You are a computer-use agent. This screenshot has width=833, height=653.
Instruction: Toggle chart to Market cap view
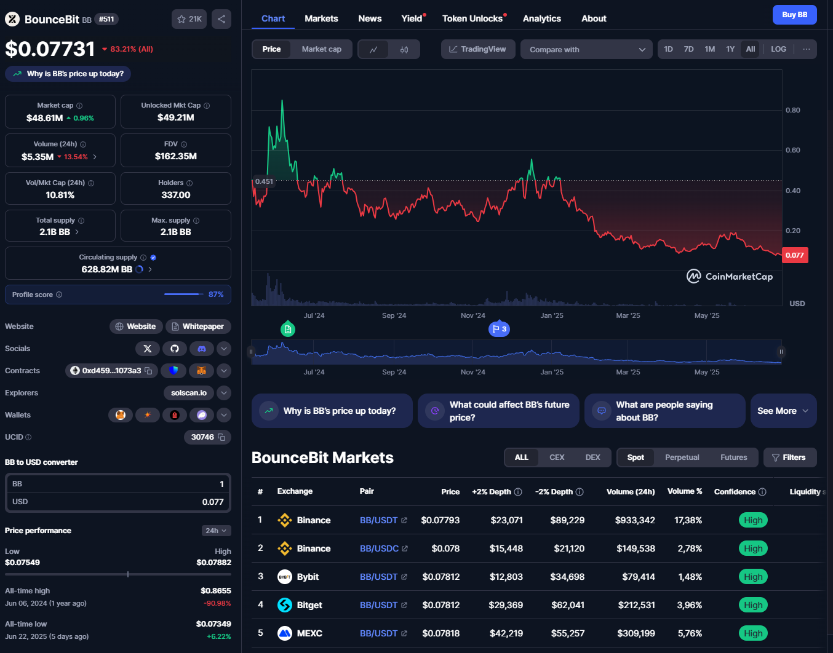click(x=321, y=49)
